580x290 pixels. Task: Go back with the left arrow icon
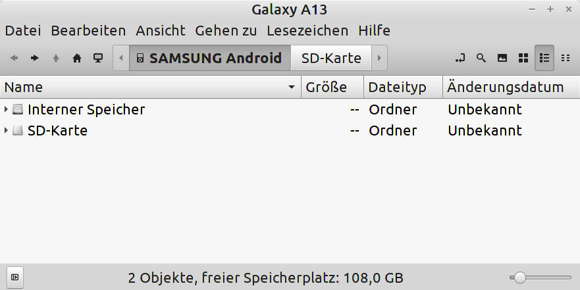(14, 58)
